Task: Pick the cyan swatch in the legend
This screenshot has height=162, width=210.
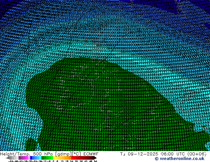Action: (x=38, y=158)
